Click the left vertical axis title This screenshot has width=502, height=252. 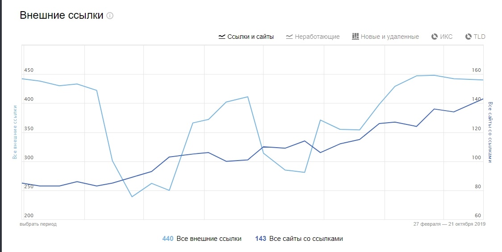[x=15, y=132]
